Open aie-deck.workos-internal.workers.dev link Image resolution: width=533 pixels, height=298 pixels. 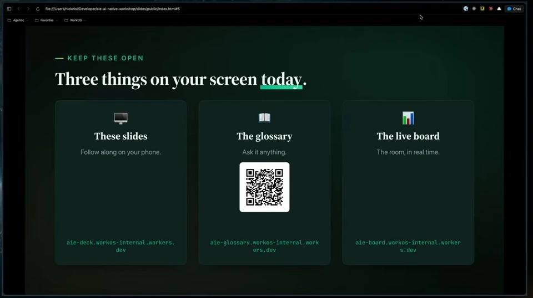tap(120, 246)
